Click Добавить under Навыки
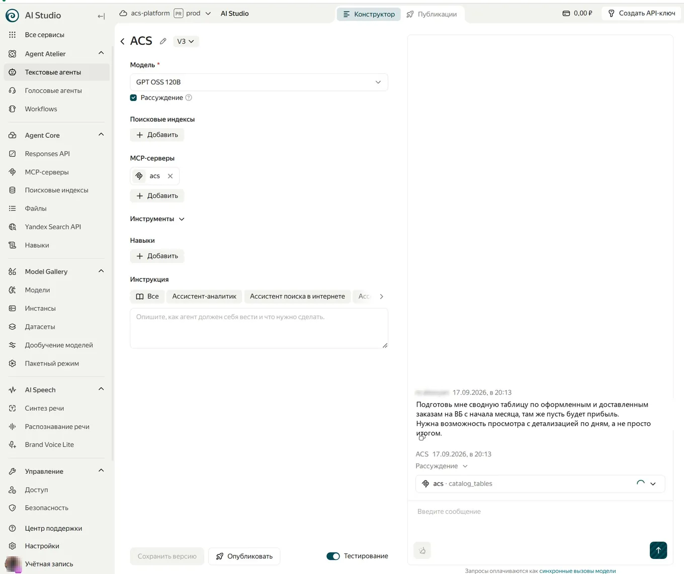Viewport: 684px width, 574px height. pyautogui.click(x=157, y=256)
